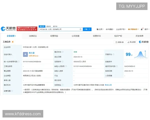The height and width of the screenshot is (120, 150).
Task: Click registered capital 580000万人民币
Action: coord(80,62)
